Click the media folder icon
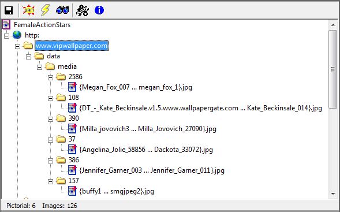The height and width of the screenshot is (212, 340). coord(50,66)
